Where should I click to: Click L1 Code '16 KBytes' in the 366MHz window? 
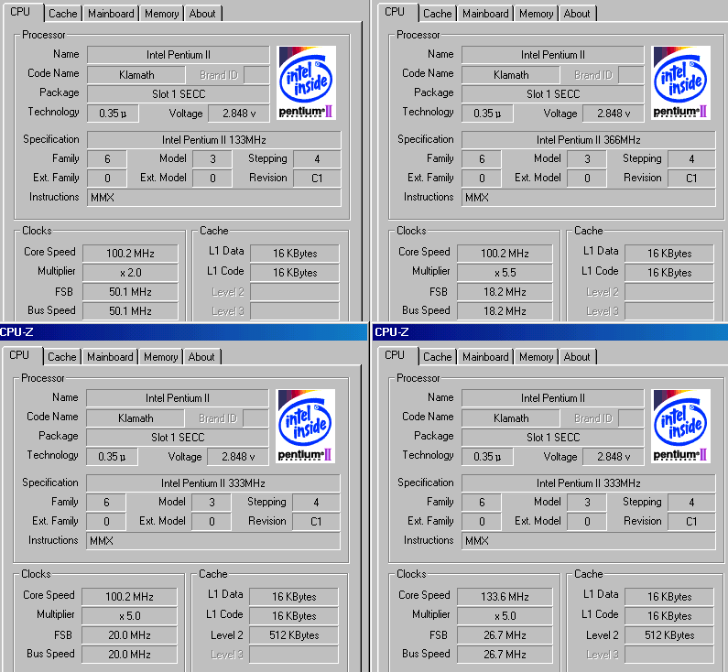click(669, 273)
